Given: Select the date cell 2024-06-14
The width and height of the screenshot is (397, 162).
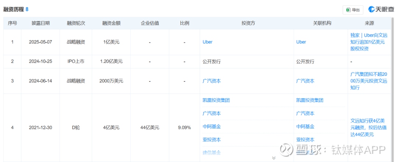Looking at the screenshot, I should click(x=40, y=81).
